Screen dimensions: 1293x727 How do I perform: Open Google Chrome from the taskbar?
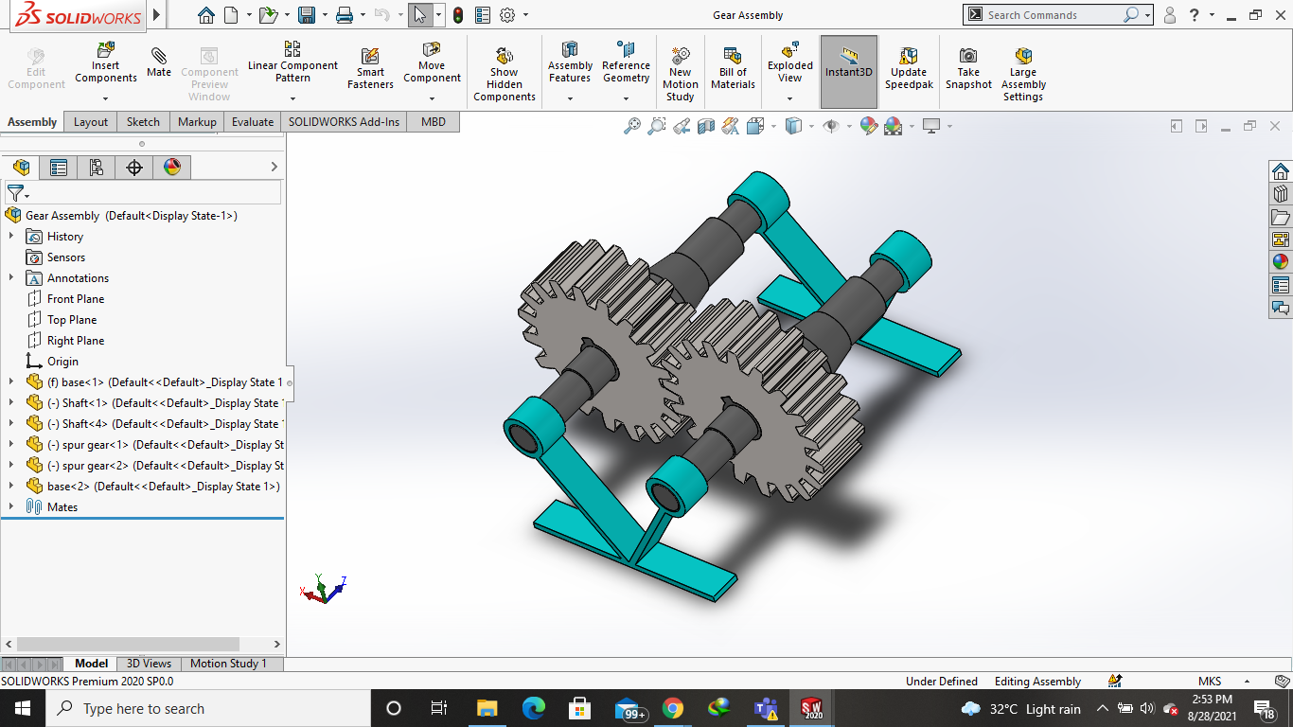672,708
